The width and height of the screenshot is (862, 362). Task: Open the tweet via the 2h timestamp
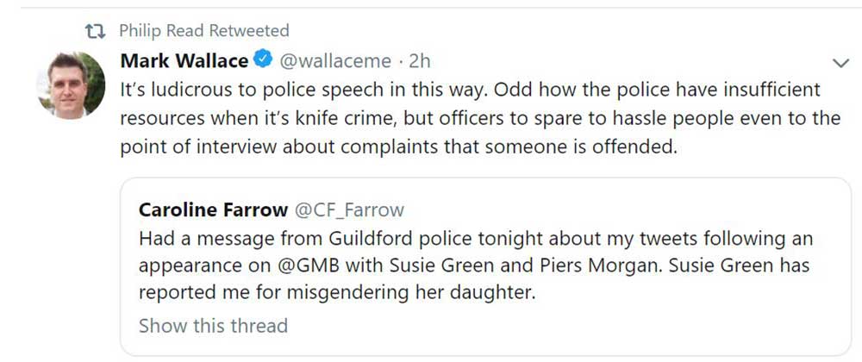click(x=419, y=61)
